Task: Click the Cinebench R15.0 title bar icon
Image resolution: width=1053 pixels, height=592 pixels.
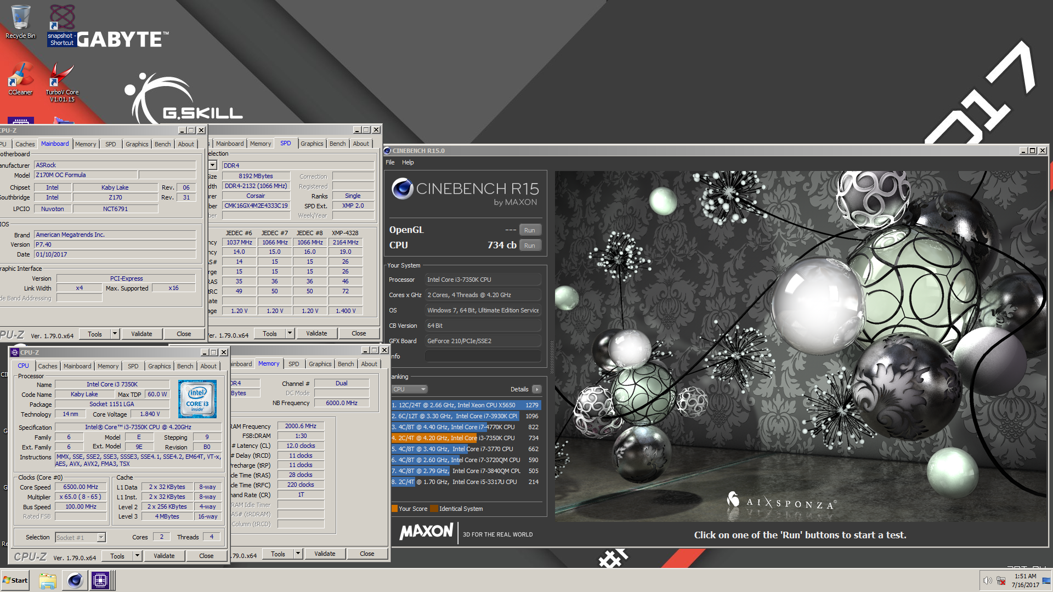Action: click(387, 151)
